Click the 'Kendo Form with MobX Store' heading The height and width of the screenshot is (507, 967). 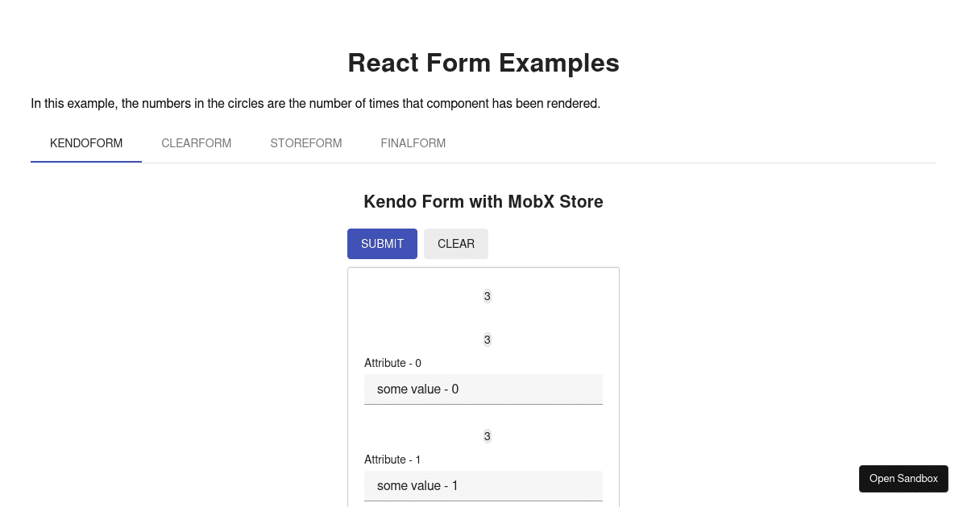(483, 202)
